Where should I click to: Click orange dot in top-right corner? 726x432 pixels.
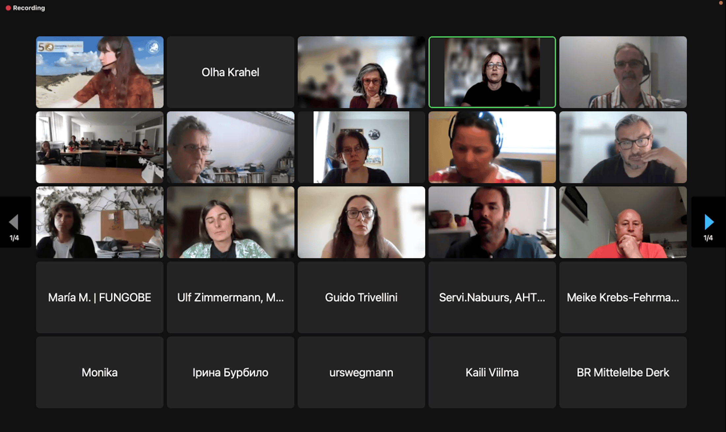pos(721,3)
